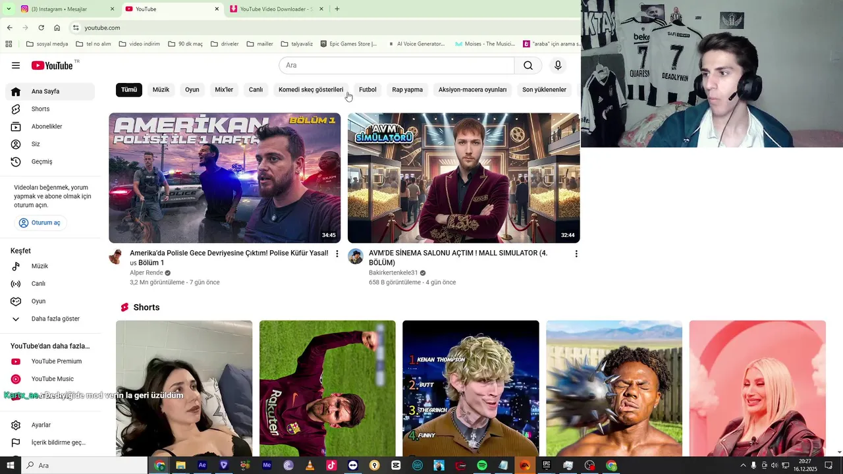Open Bakirkertenkele31 channel avatar

(356, 257)
